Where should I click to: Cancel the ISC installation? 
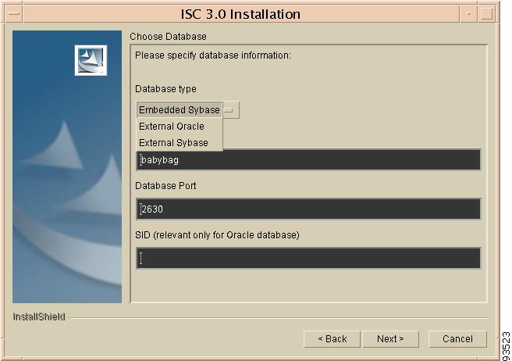tap(457, 339)
